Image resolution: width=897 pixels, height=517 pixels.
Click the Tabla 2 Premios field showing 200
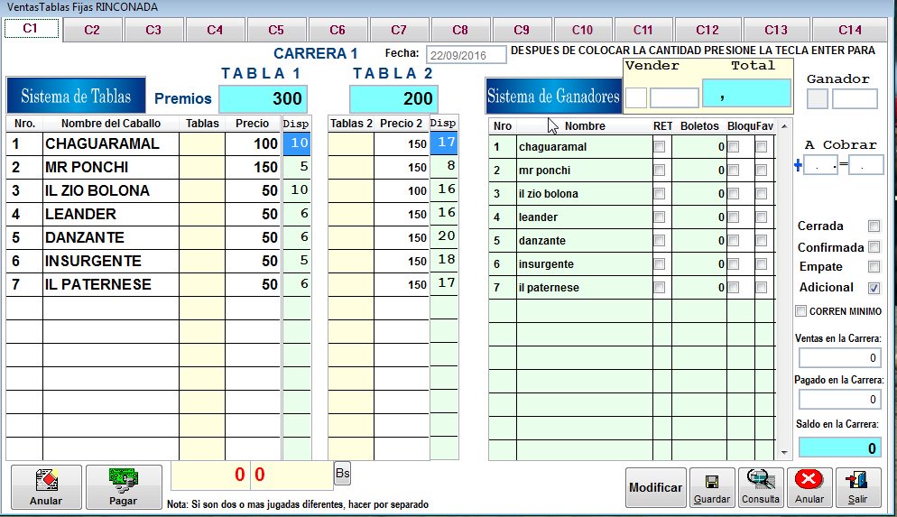coord(393,98)
